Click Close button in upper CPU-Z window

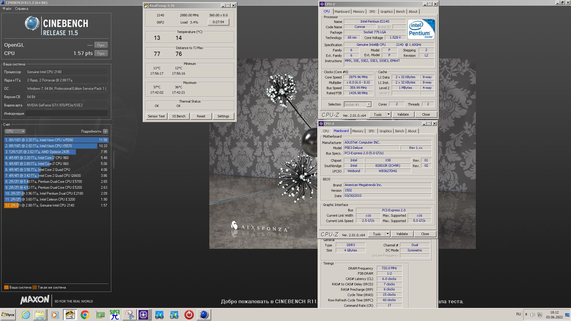click(426, 114)
